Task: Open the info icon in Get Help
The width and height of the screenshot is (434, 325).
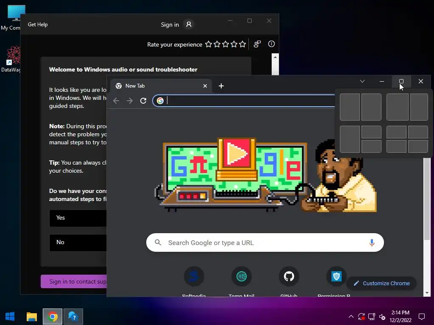Action: coord(272,44)
